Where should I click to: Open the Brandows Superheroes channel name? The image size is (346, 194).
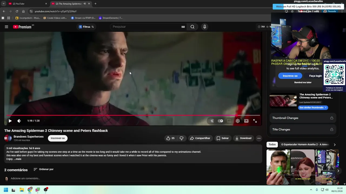28,137
